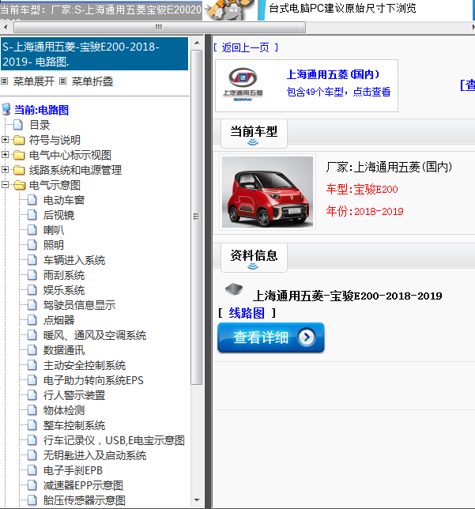
Task: Click the page icon beside 车辆进入系统
Action: tap(32, 260)
